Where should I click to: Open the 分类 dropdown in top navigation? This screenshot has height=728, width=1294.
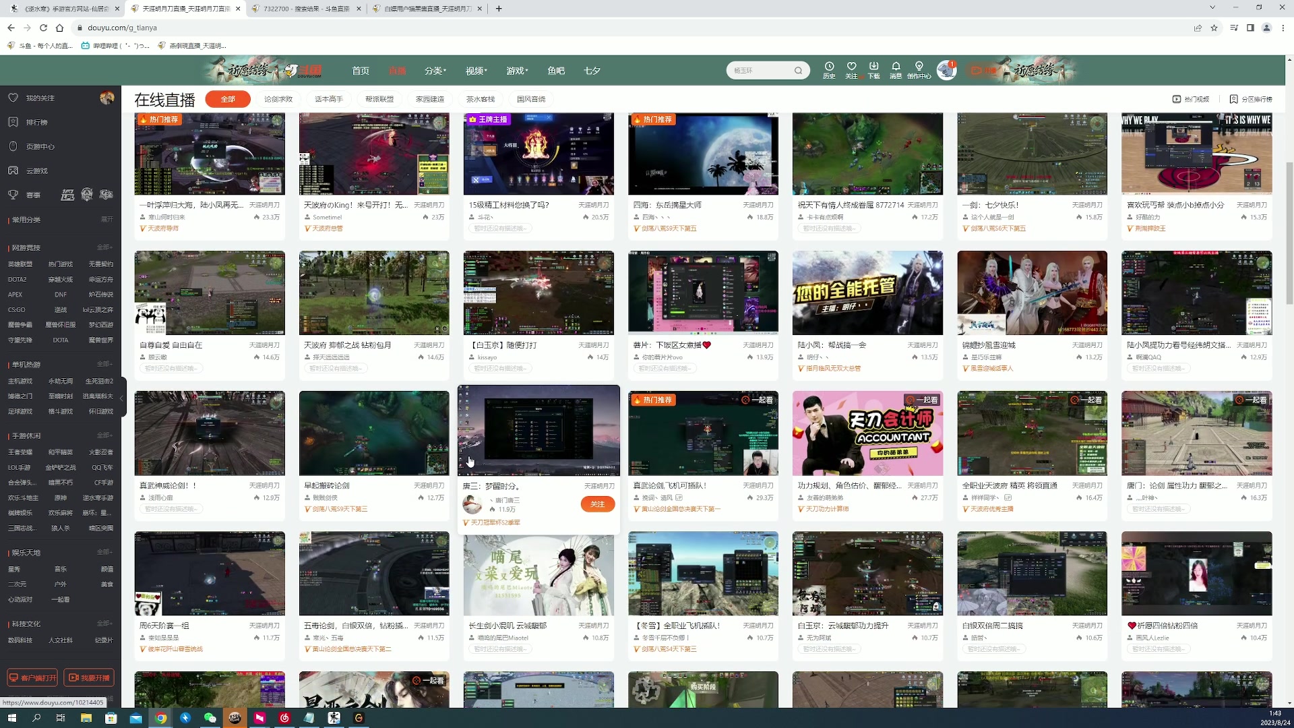pos(435,70)
